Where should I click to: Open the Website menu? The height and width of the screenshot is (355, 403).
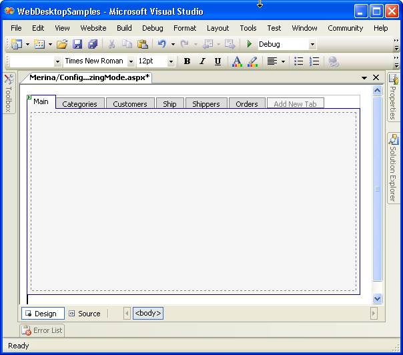click(x=93, y=28)
